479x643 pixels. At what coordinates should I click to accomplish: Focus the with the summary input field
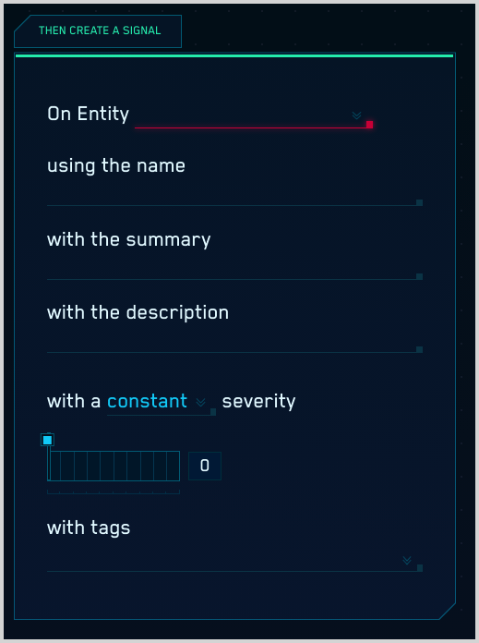[234, 269]
